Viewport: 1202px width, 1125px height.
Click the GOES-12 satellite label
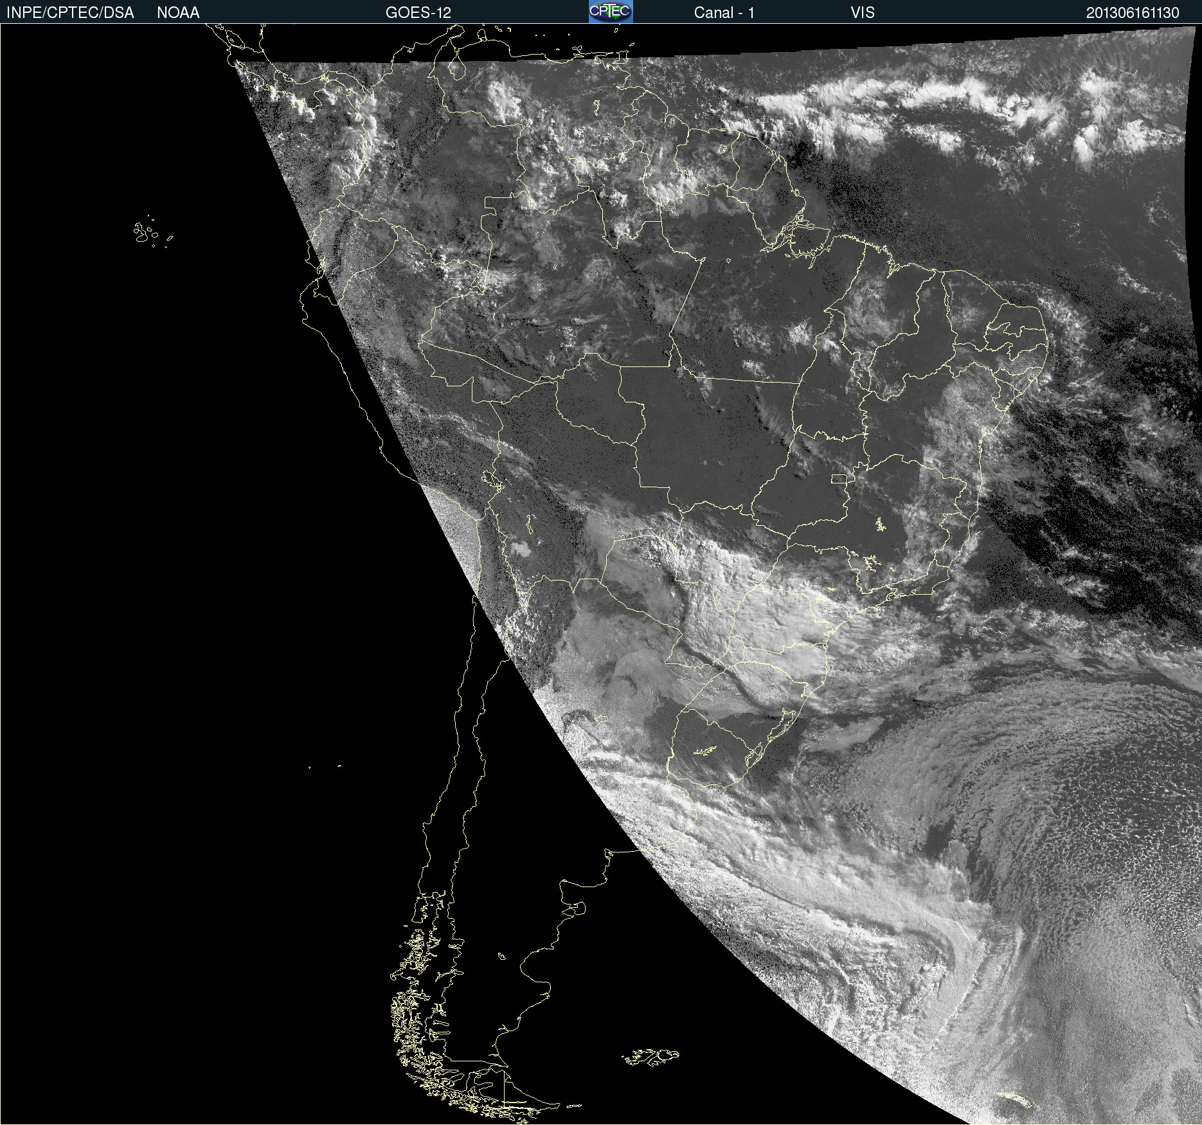[418, 13]
